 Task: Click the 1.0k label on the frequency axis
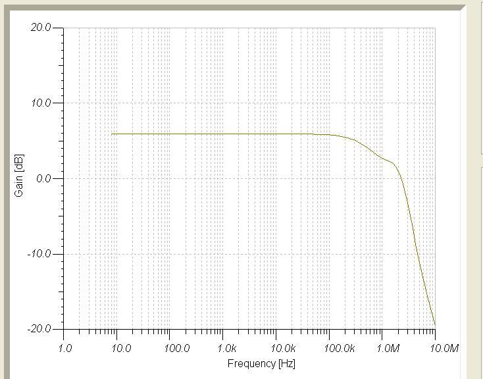click(x=227, y=349)
